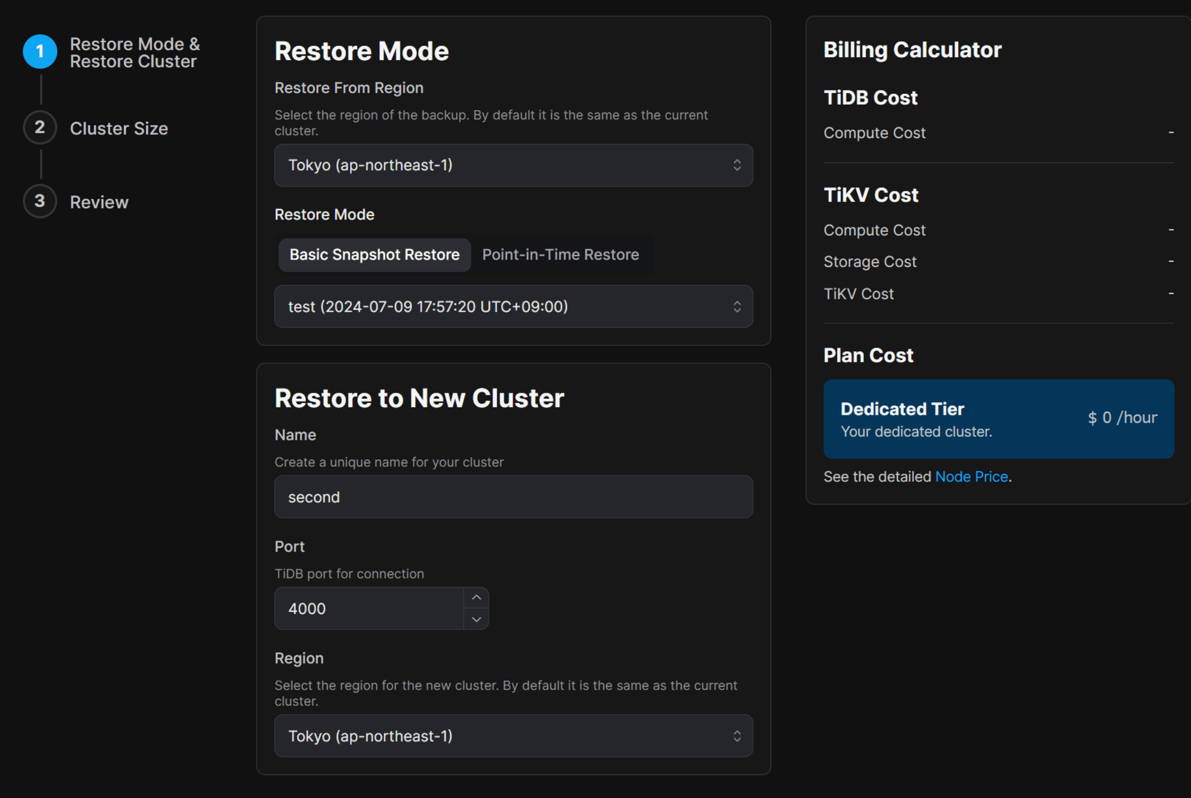Click the Basic Snapshot Restore tab

point(374,255)
